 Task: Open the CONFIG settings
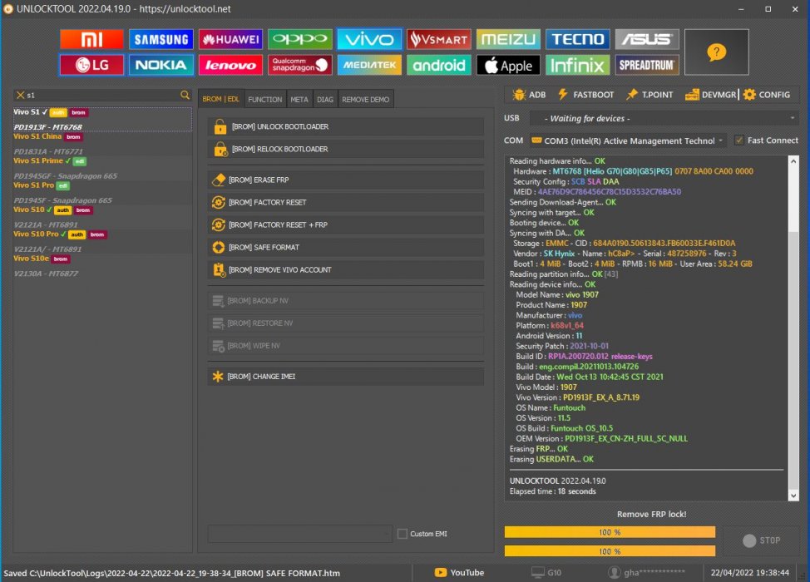tap(767, 95)
